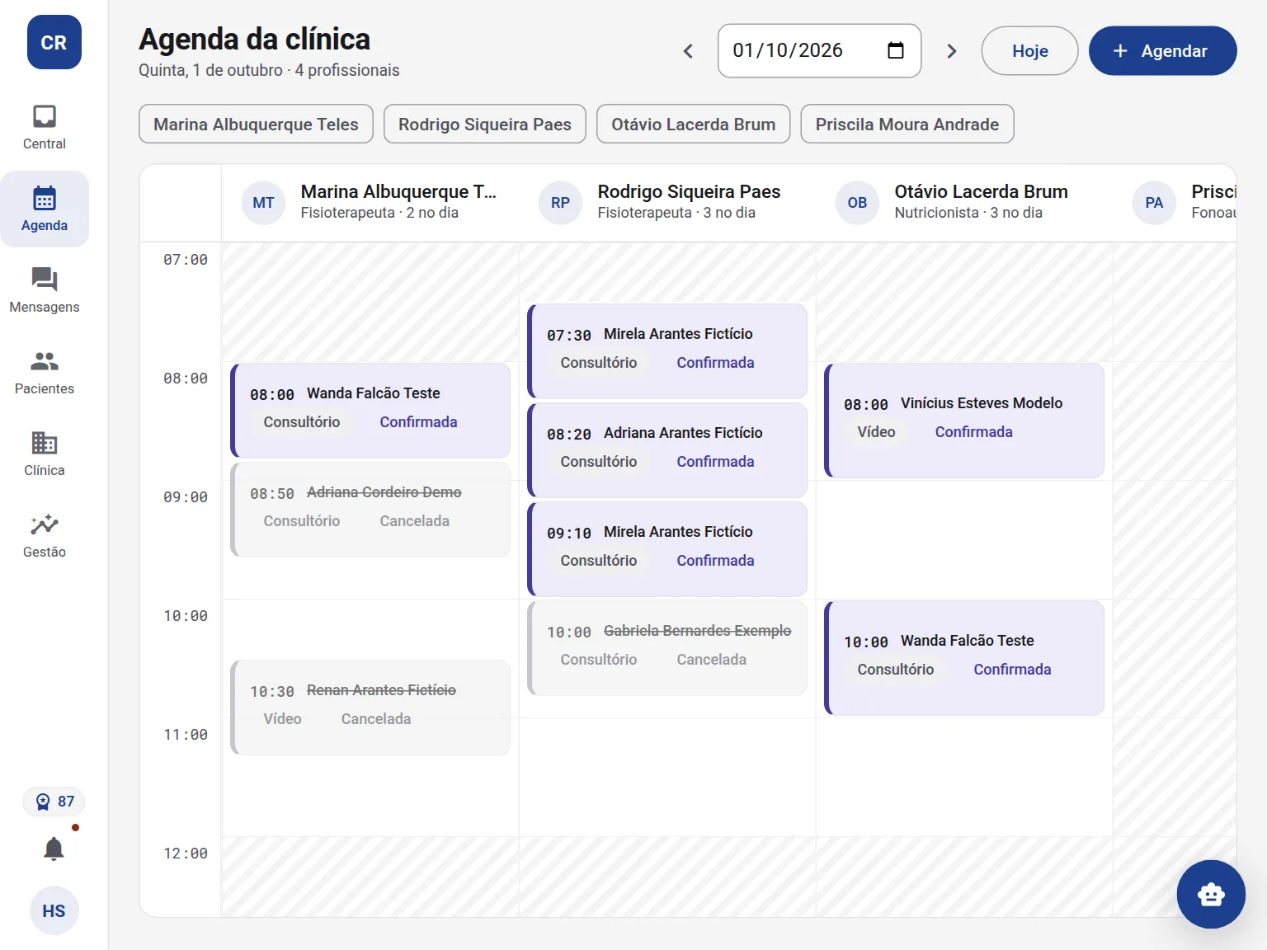Open 10:00 Wanda Falcão Teste appointment with Otávio

point(964,658)
